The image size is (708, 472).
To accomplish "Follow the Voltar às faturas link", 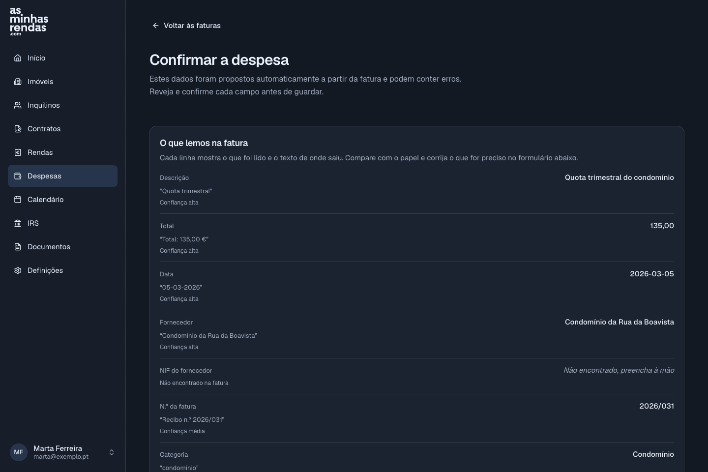I will [186, 26].
